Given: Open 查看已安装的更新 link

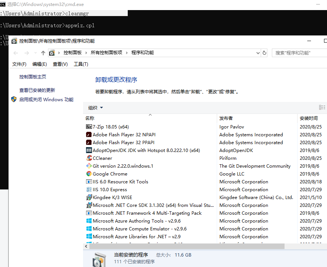Looking at the screenshot, I should 37,90.
